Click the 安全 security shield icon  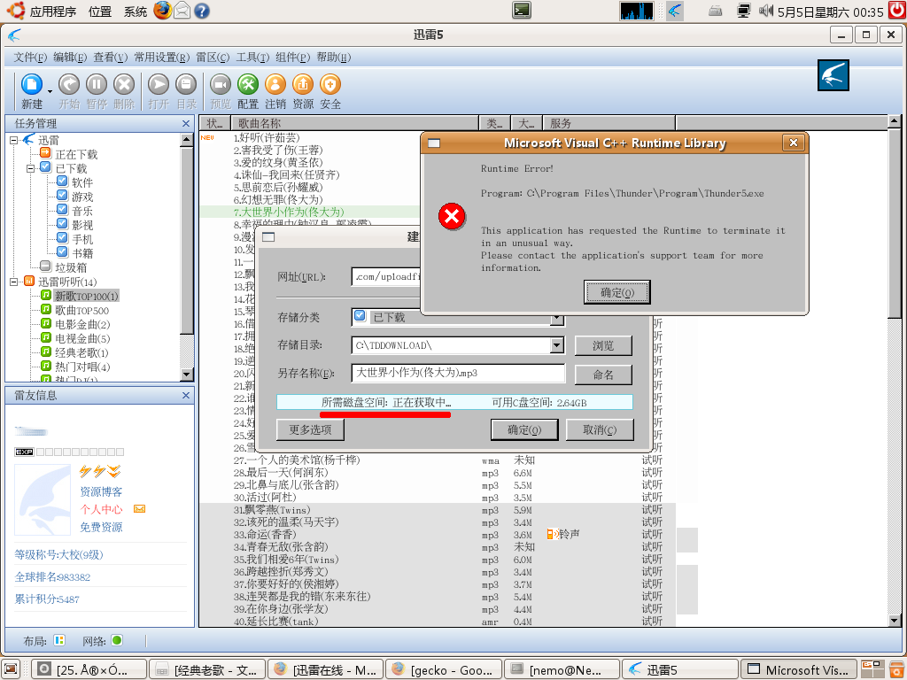pyautogui.click(x=330, y=84)
